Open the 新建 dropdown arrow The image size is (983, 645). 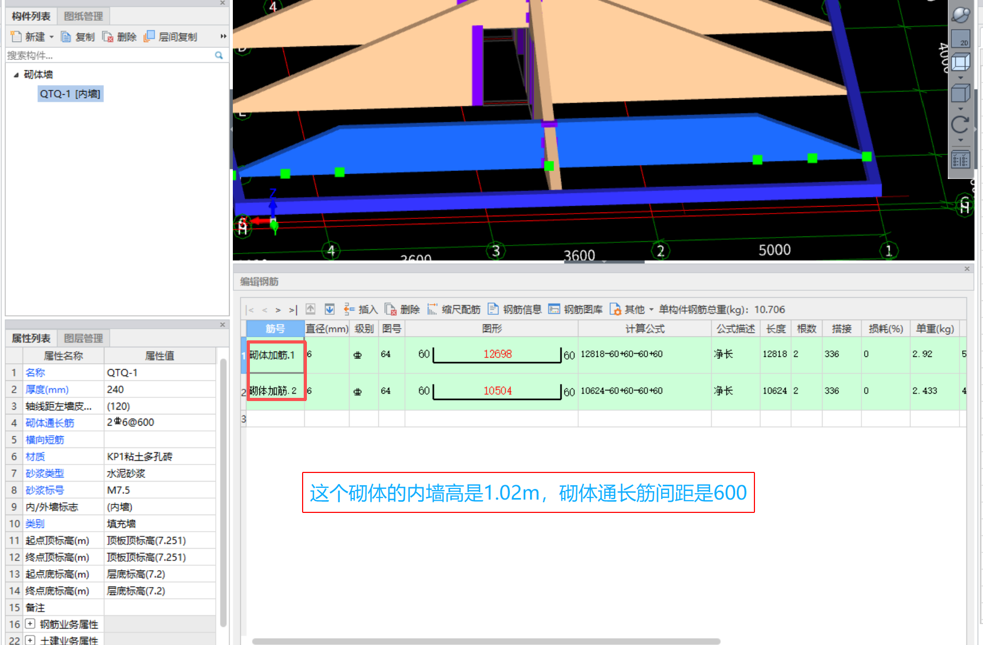point(52,36)
